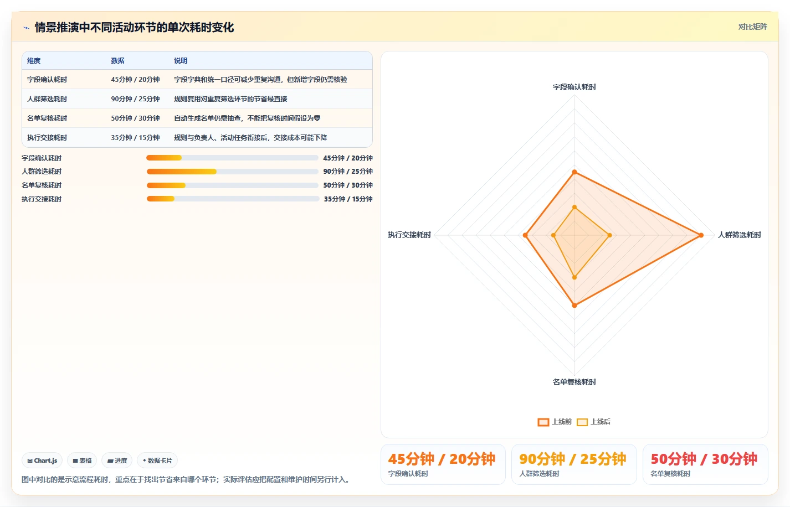This screenshot has width=790, height=507.
Task: Click the 进度 tag chip
Action: [117, 461]
